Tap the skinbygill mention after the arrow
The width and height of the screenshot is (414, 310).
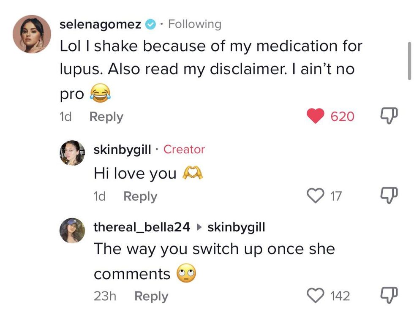(x=236, y=227)
